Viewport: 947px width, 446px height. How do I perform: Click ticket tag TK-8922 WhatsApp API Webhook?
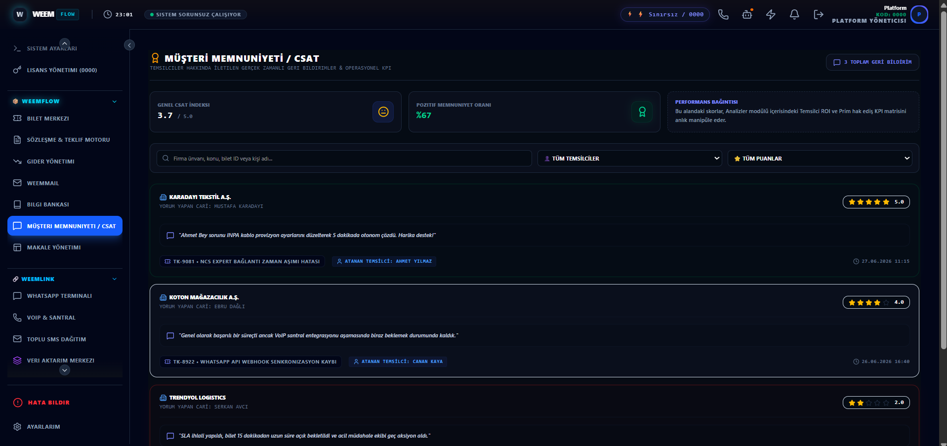tap(250, 362)
